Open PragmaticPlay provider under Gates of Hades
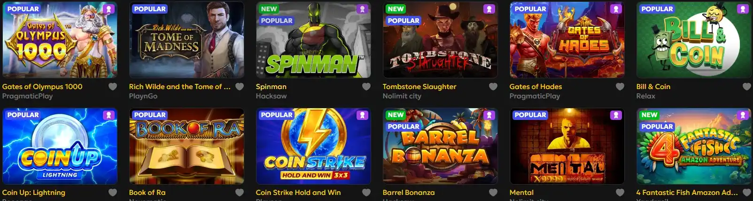 pos(535,96)
